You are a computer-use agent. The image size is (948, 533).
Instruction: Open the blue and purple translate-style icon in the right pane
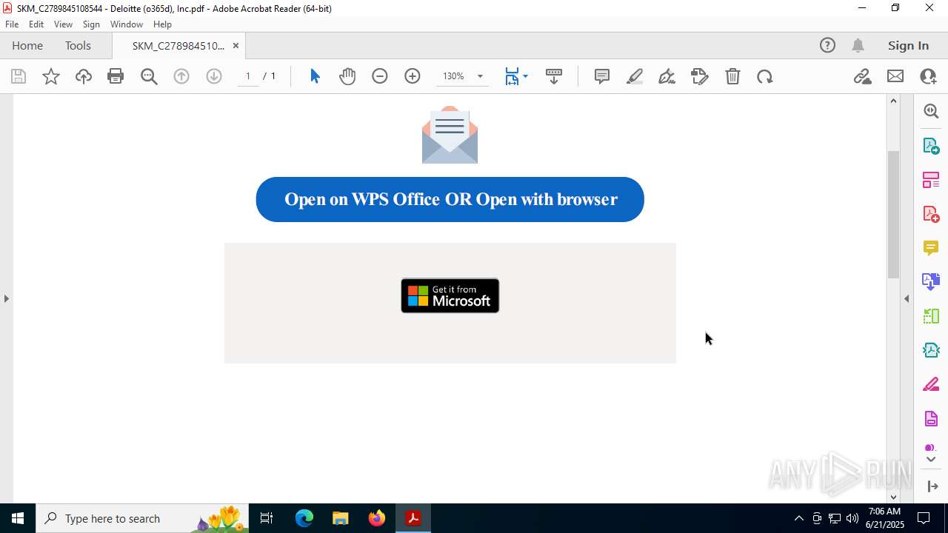coord(931,281)
